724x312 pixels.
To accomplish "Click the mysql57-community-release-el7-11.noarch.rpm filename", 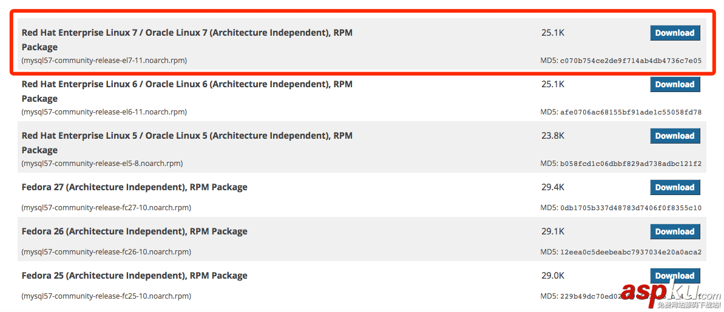I will (104, 61).
